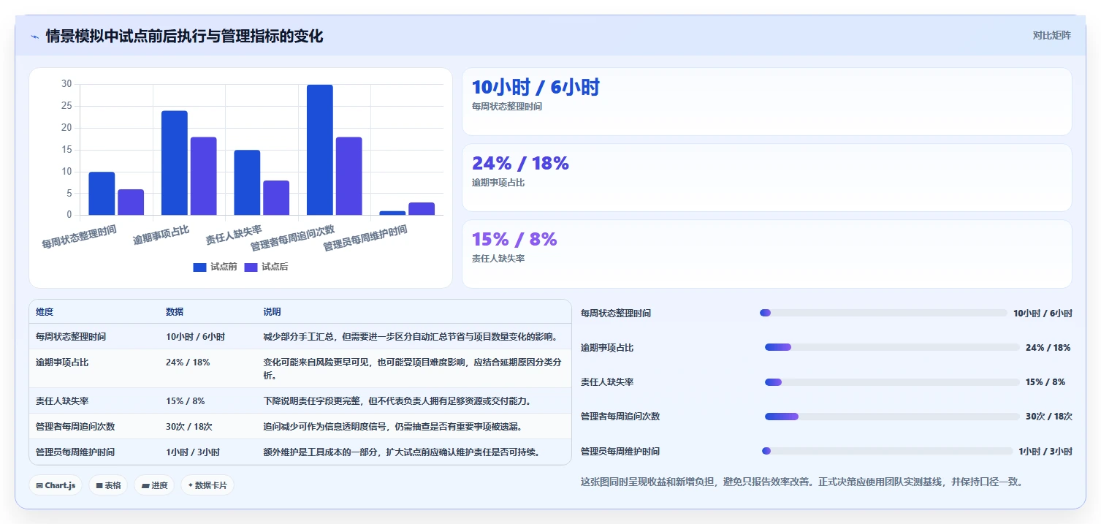Click the 管理者每周追问次数 progress bar
The image size is (1101, 524).
(x=892, y=417)
